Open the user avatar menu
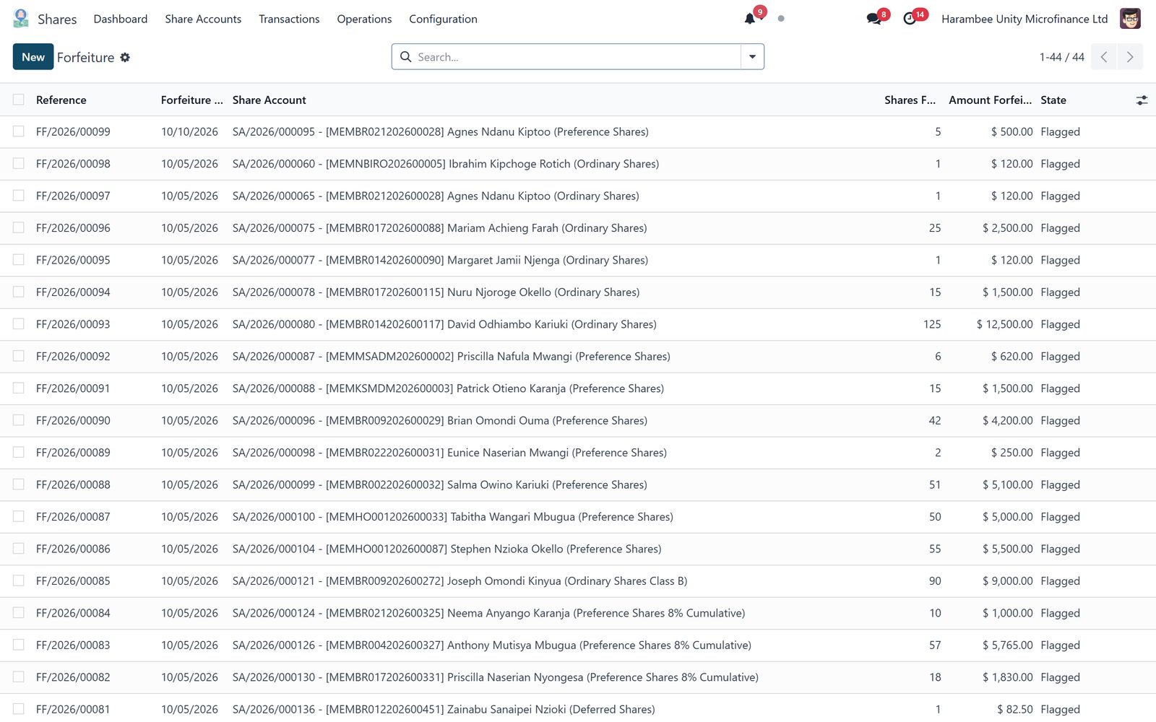 [x=1130, y=19]
